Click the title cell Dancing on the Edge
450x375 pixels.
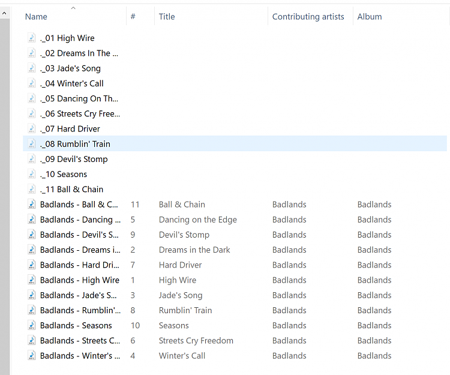(198, 220)
